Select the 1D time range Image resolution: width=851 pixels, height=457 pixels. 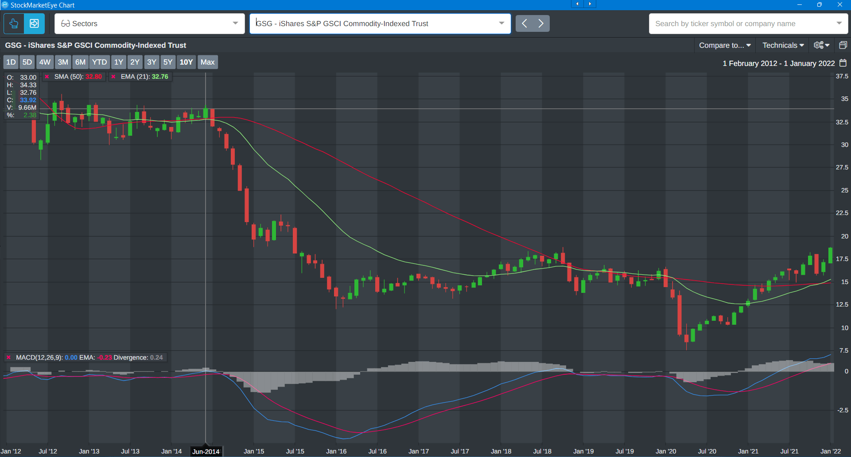[11, 62]
